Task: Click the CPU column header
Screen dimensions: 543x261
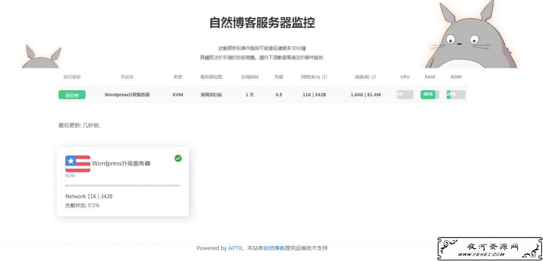Action: [x=405, y=77]
